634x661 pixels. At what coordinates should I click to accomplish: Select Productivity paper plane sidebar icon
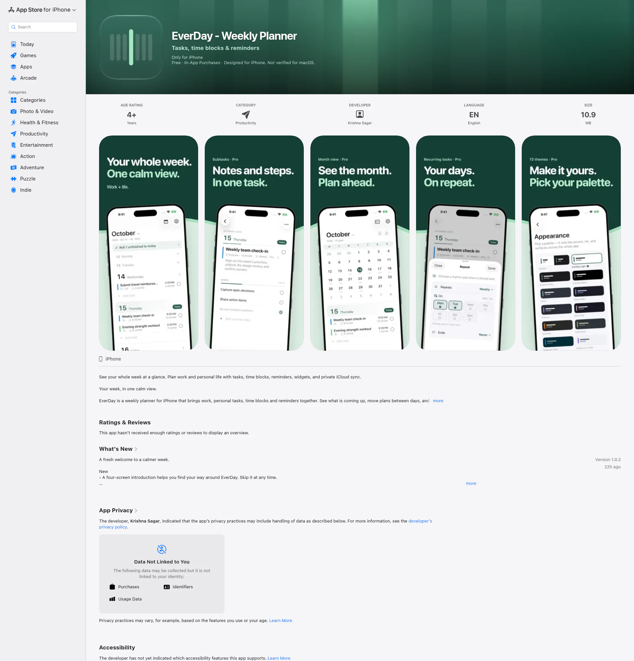(14, 134)
